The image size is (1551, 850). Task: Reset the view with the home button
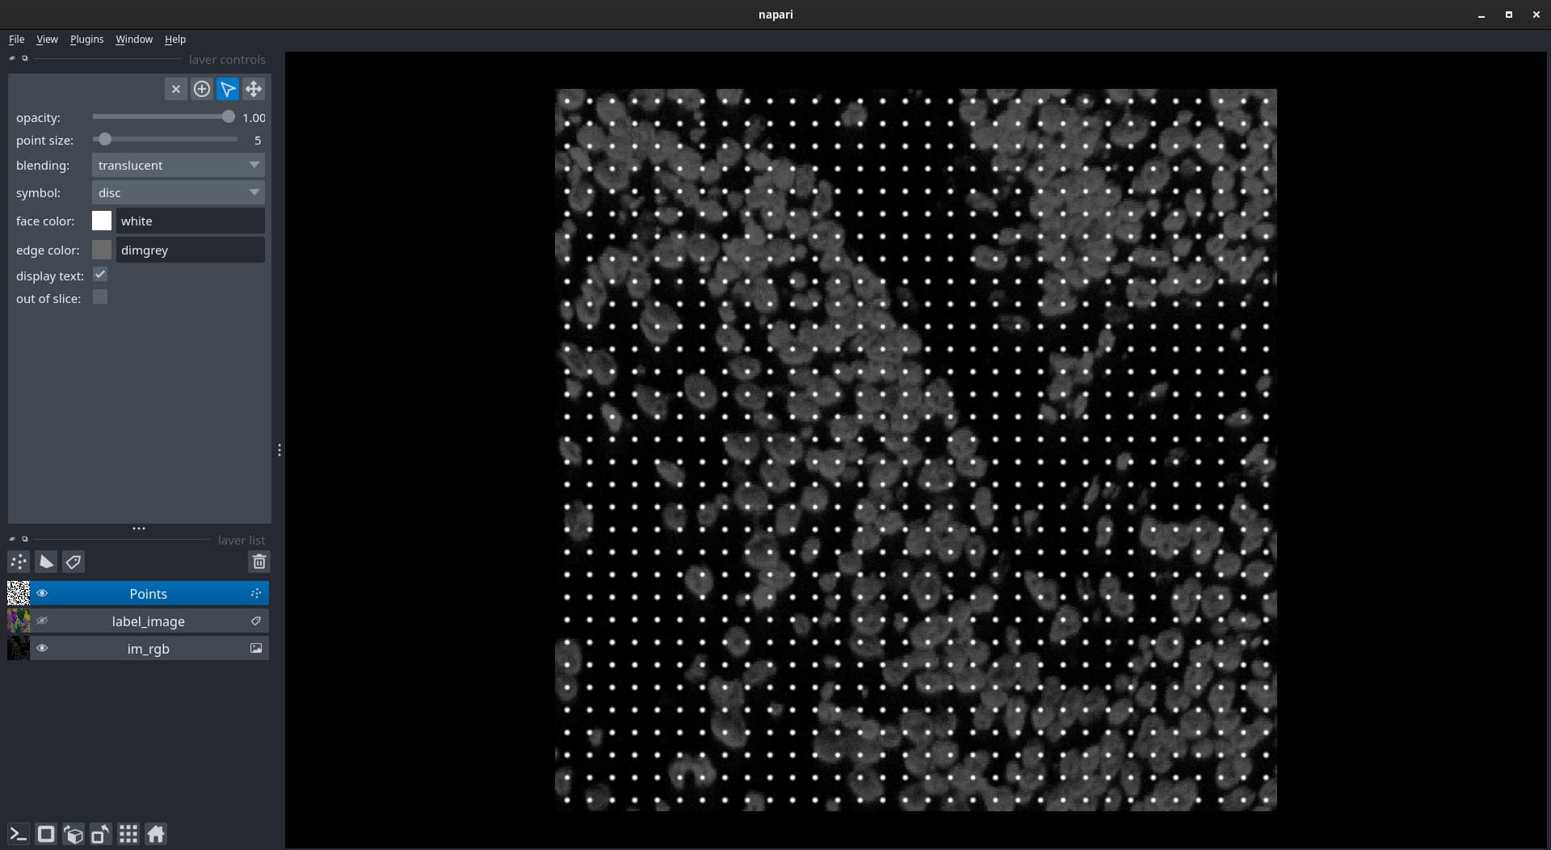154,834
